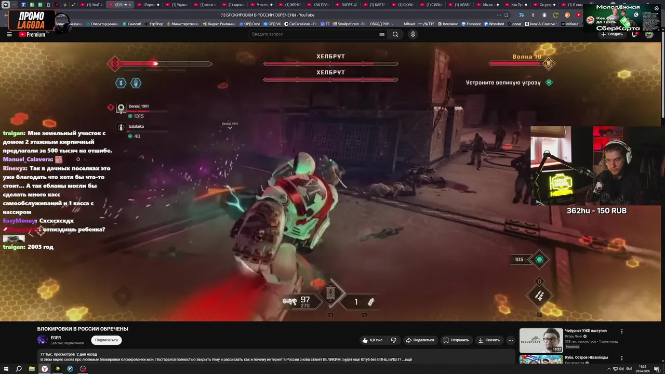Screen dimensions: 665x374
Task: Open Yandex Browser from the taskbar
Action: coord(45,369)
